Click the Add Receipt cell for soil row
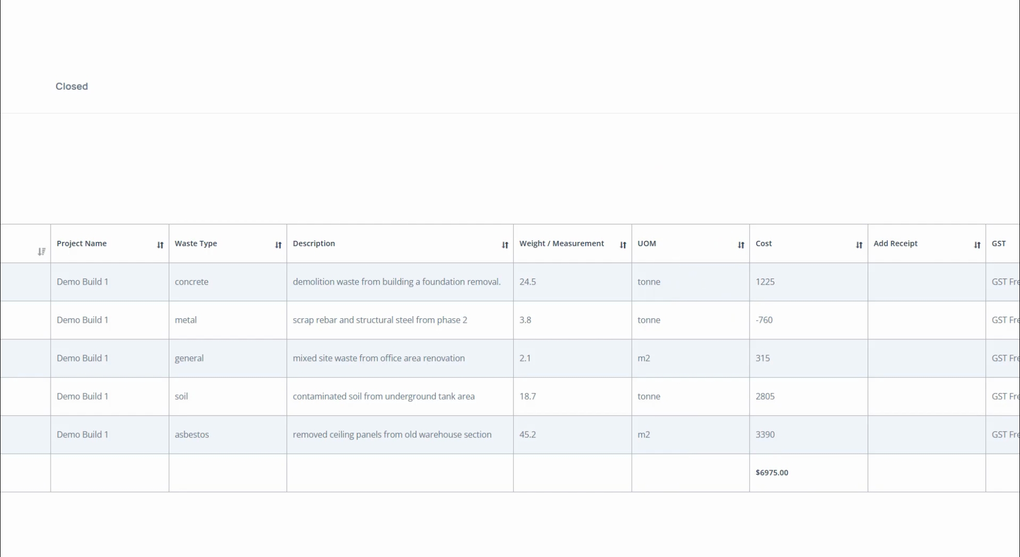Image resolution: width=1020 pixels, height=557 pixels. tap(926, 396)
